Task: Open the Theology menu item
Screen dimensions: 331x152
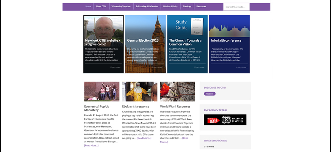Action: click(x=187, y=7)
